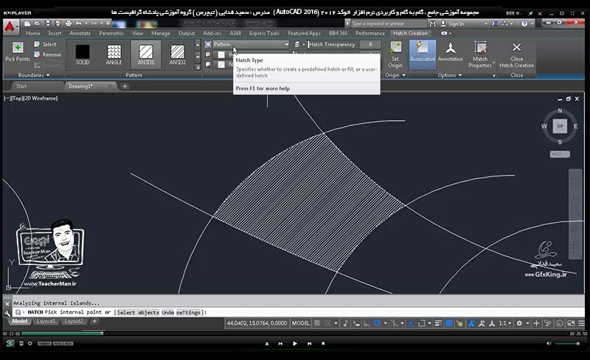
Task: Click the Undo arrow icon
Action: click(78, 24)
